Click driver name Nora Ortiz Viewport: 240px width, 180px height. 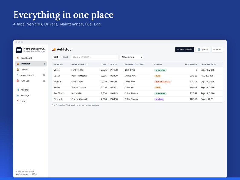click(130, 70)
